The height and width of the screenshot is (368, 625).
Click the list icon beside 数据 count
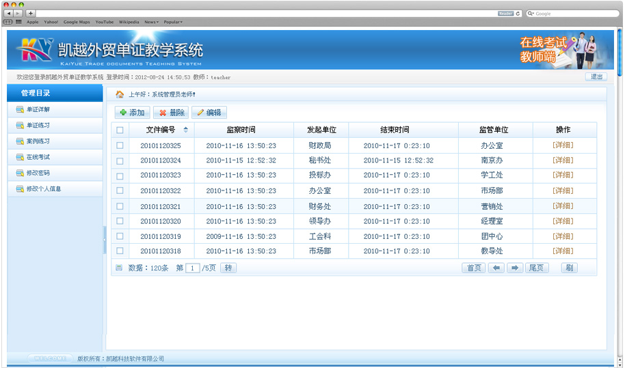tap(119, 268)
